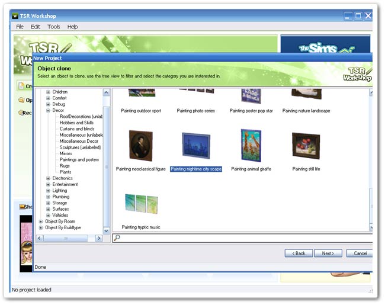The width and height of the screenshot is (385, 305).
Task: Select the nighttime city scape painting icon
Action: [195, 146]
